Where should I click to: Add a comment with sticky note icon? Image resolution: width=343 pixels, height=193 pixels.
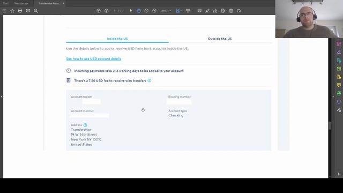click(x=199, y=11)
